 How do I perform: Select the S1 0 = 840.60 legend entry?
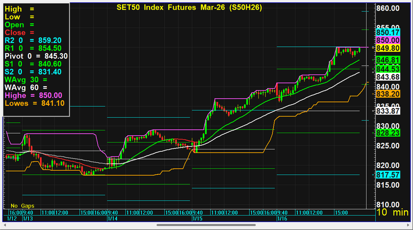click(32, 64)
